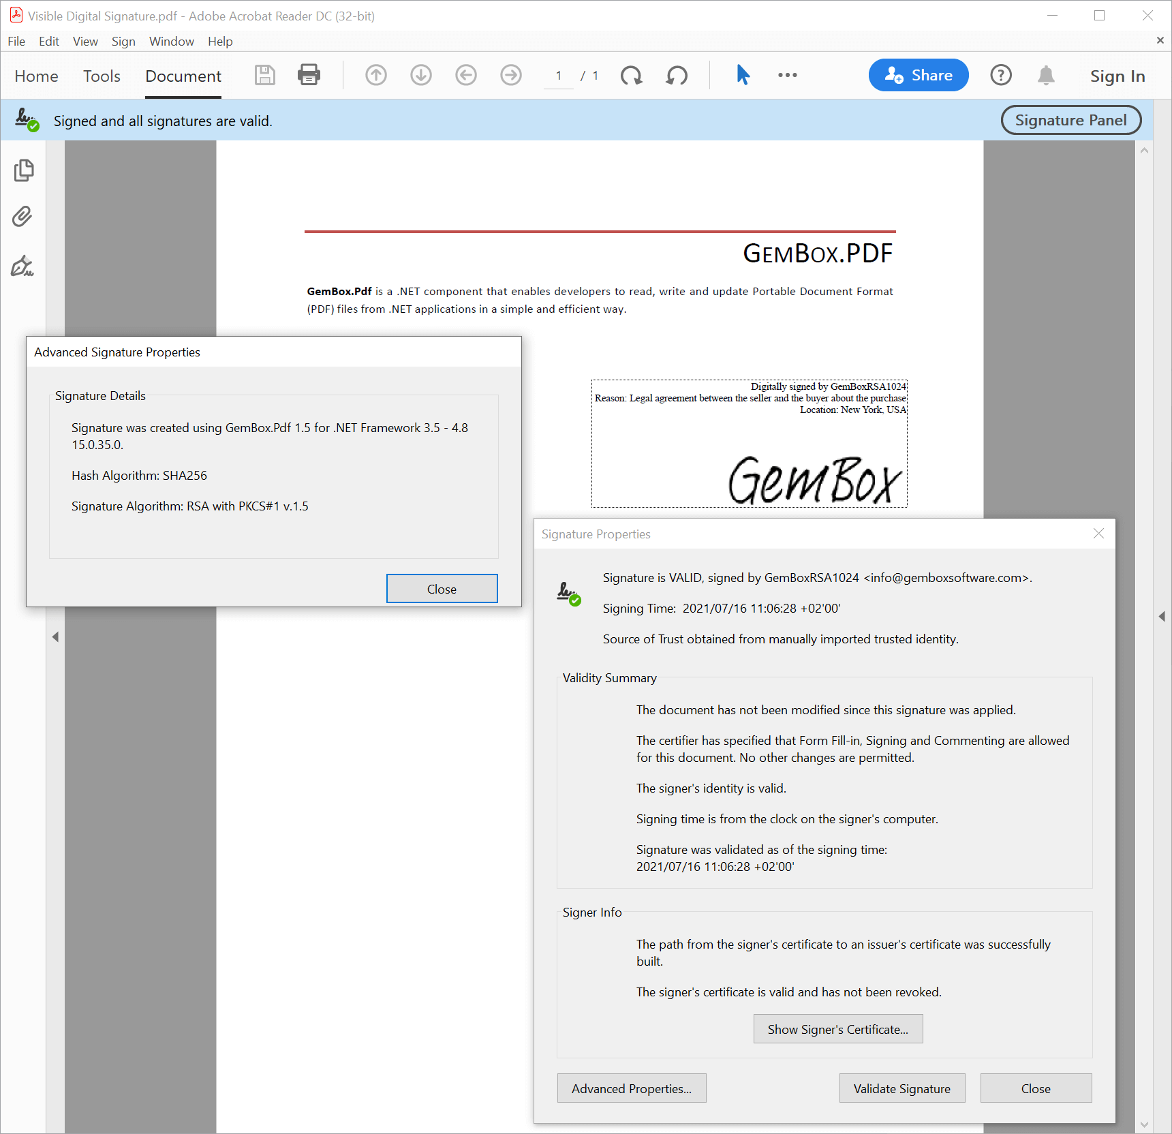The width and height of the screenshot is (1172, 1134).
Task: Expand the more tools ellipsis menu
Action: click(787, 75)
